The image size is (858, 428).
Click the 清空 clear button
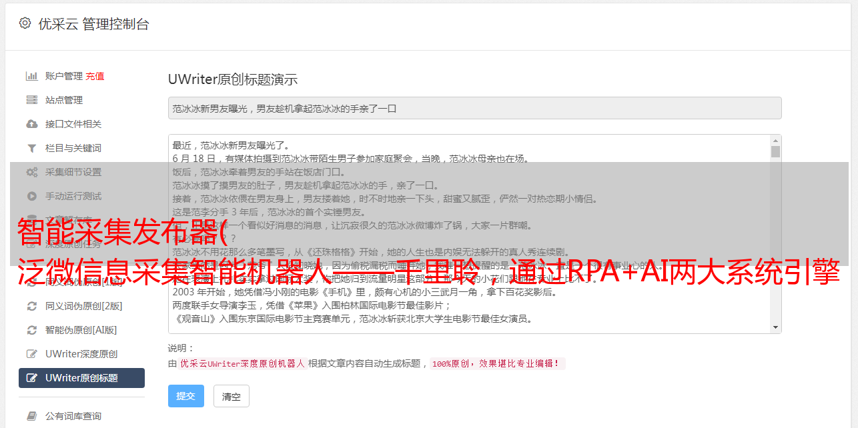pos(232,396)
